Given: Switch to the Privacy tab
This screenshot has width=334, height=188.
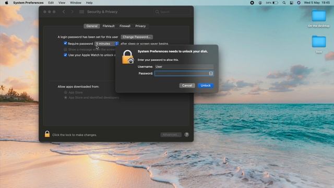Looking at the screenshot, I should (140, 26).
